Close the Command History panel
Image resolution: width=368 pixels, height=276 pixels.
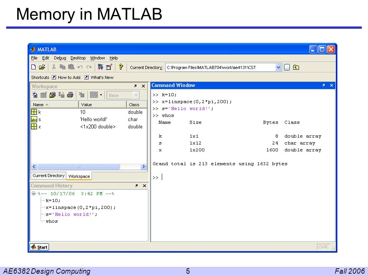(145, 186)
